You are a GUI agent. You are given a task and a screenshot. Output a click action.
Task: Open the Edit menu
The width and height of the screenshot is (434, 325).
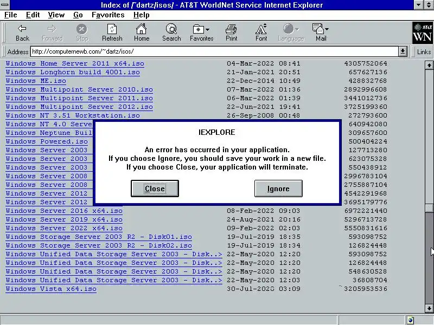[x=33, y=15]
